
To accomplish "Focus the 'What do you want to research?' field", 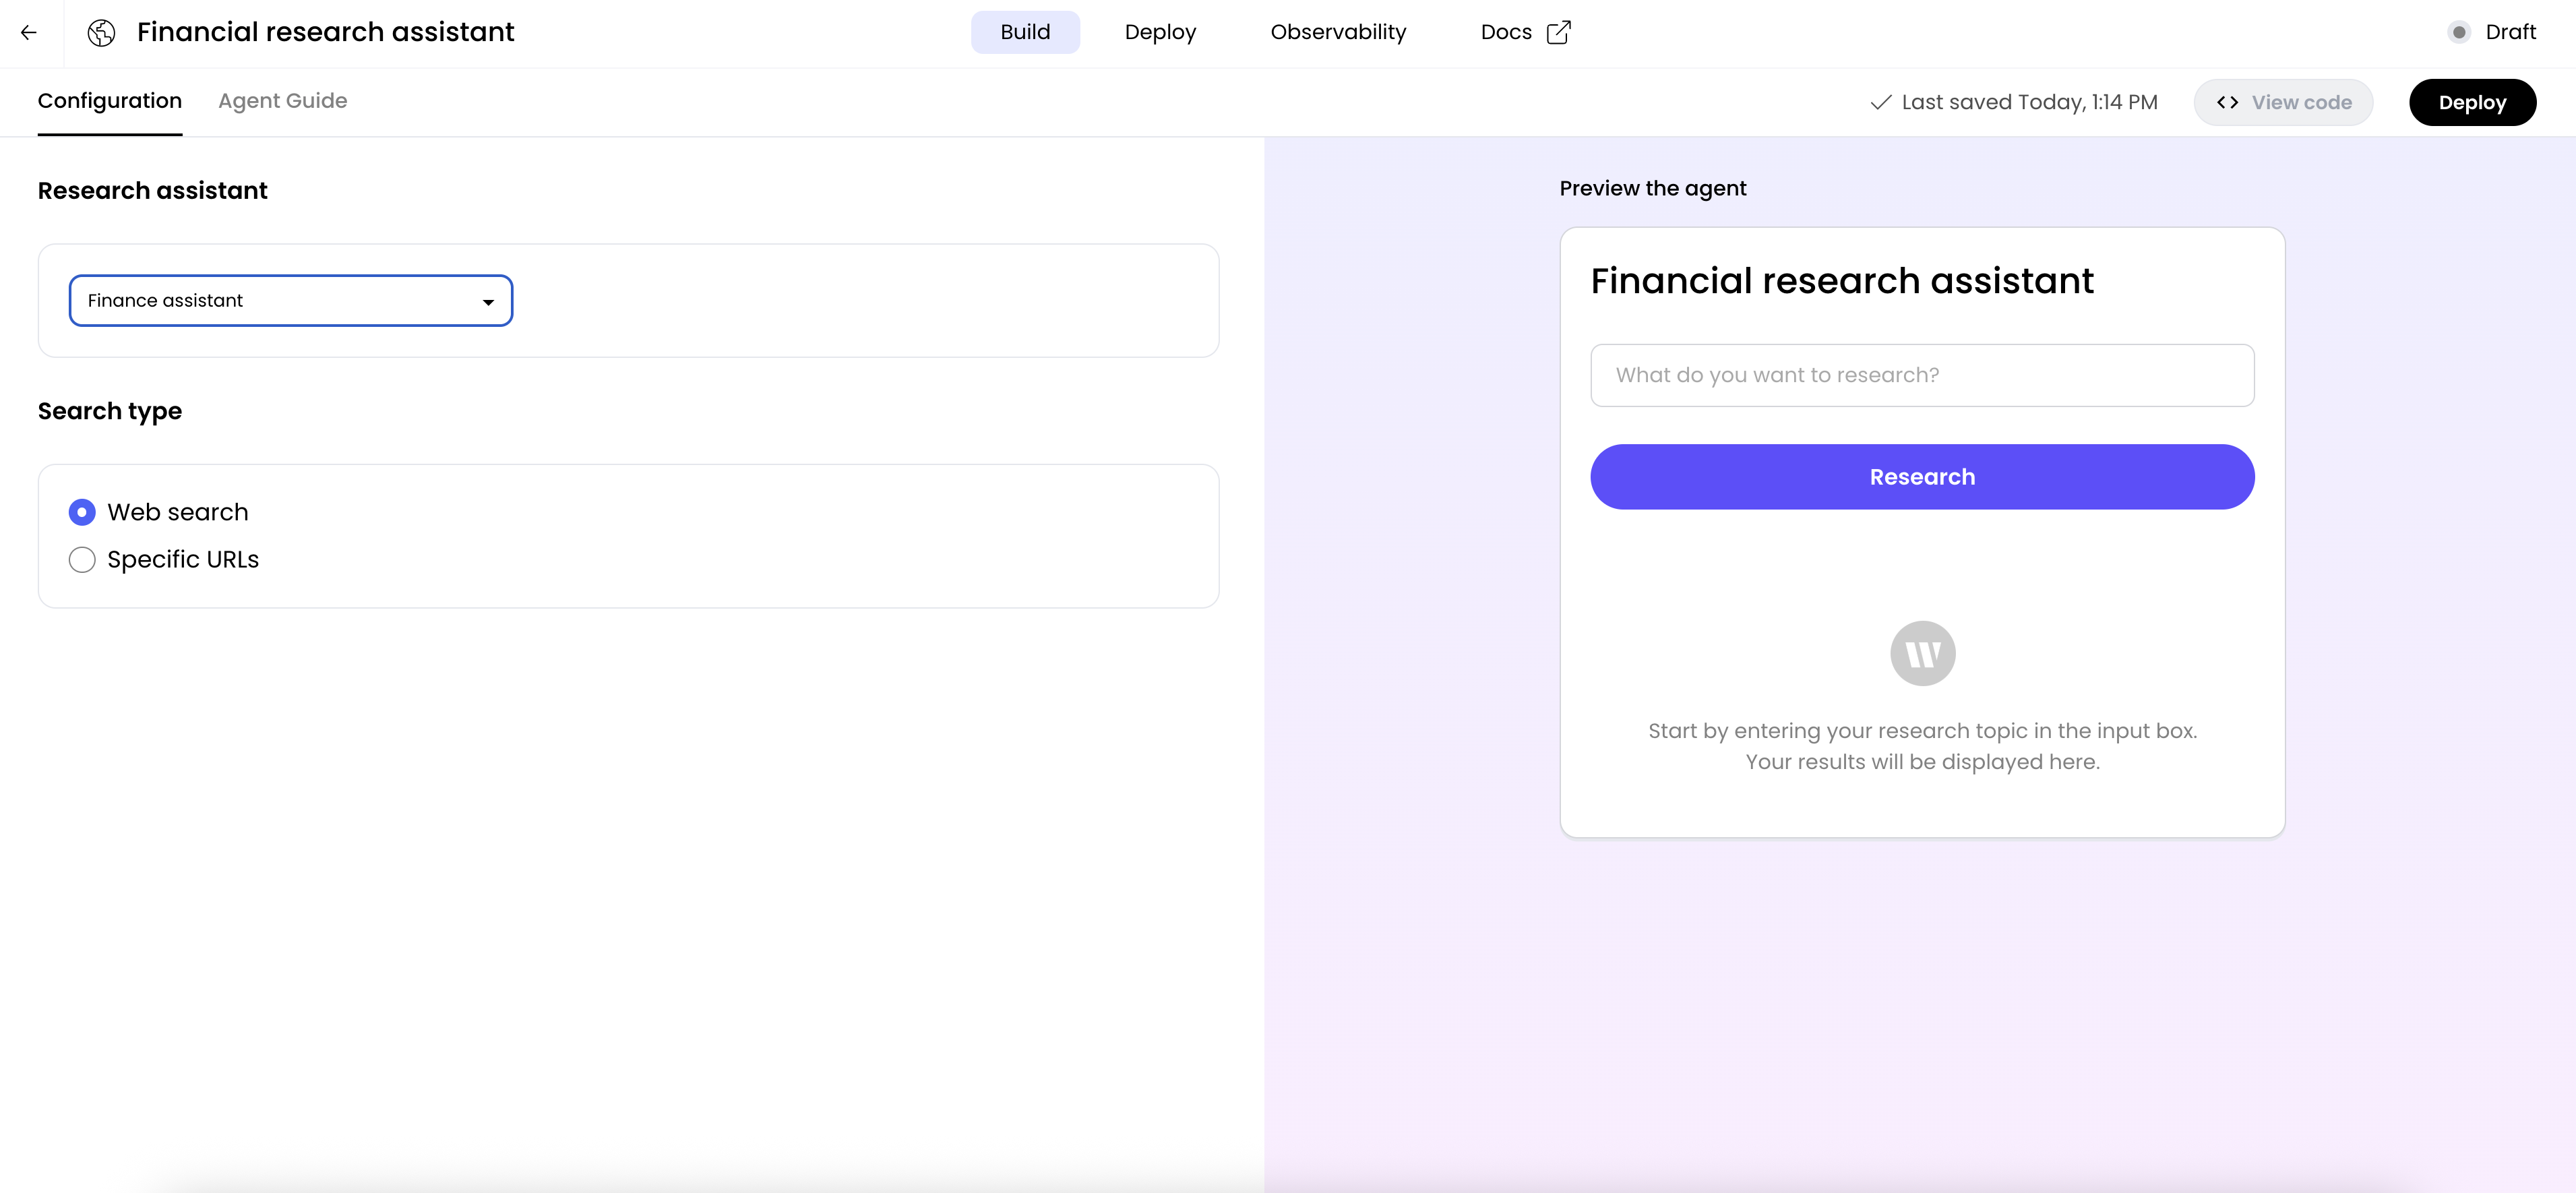I will [x=1922, y=376].
